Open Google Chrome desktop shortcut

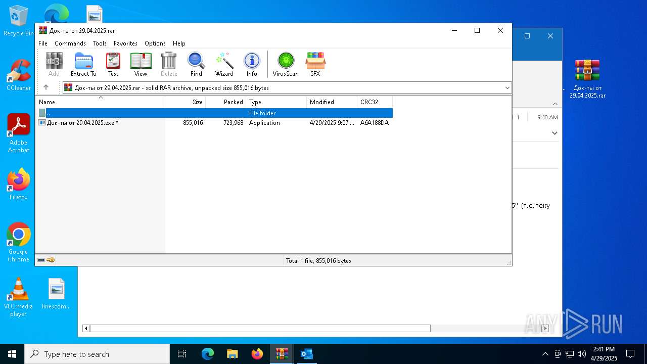click(18, 243)
